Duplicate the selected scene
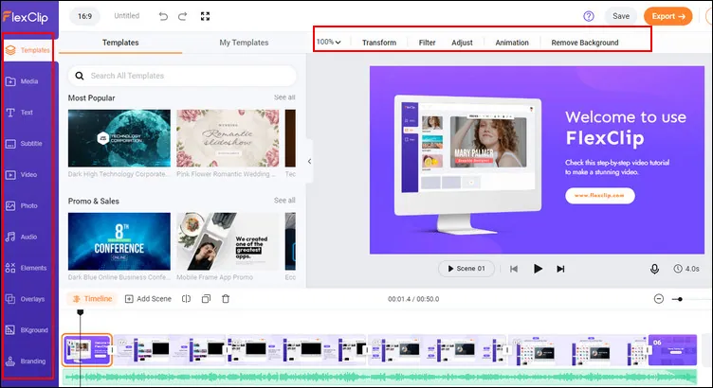The width and height of the screenshot is (713, 388). click(x=206, y=299)
